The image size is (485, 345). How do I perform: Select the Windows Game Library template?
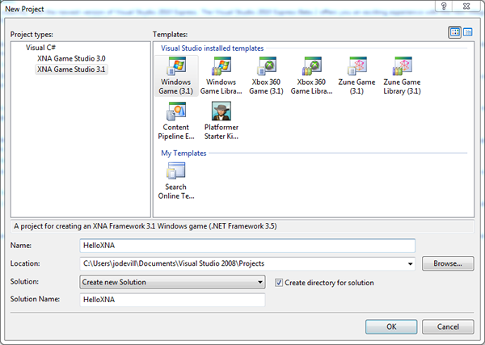point(221,76)
